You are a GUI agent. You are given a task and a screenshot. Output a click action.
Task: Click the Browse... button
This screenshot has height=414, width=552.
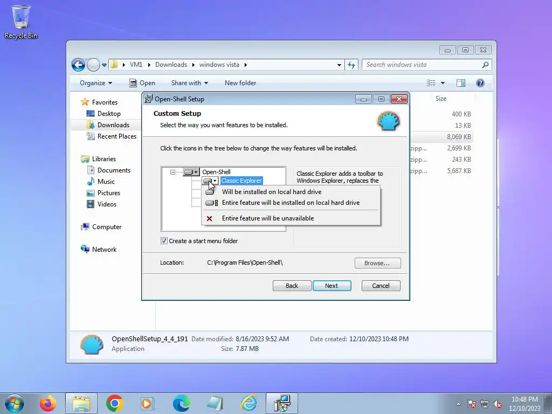coord(377,263)
